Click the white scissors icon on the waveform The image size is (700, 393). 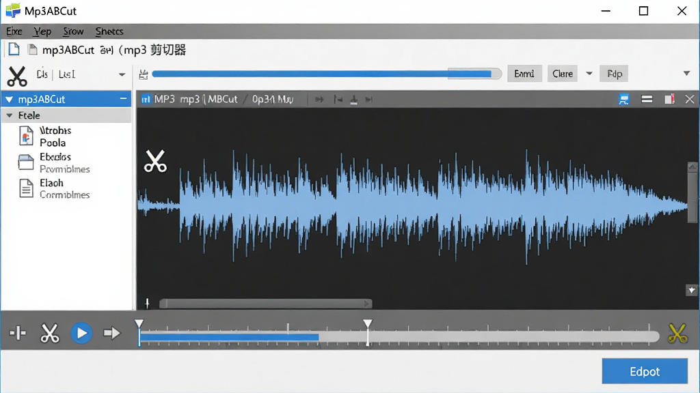tap(155, 161)
